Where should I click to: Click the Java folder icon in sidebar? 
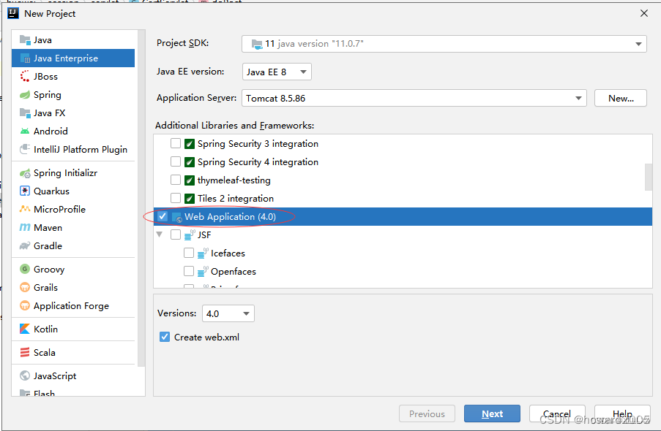[25, 40]
